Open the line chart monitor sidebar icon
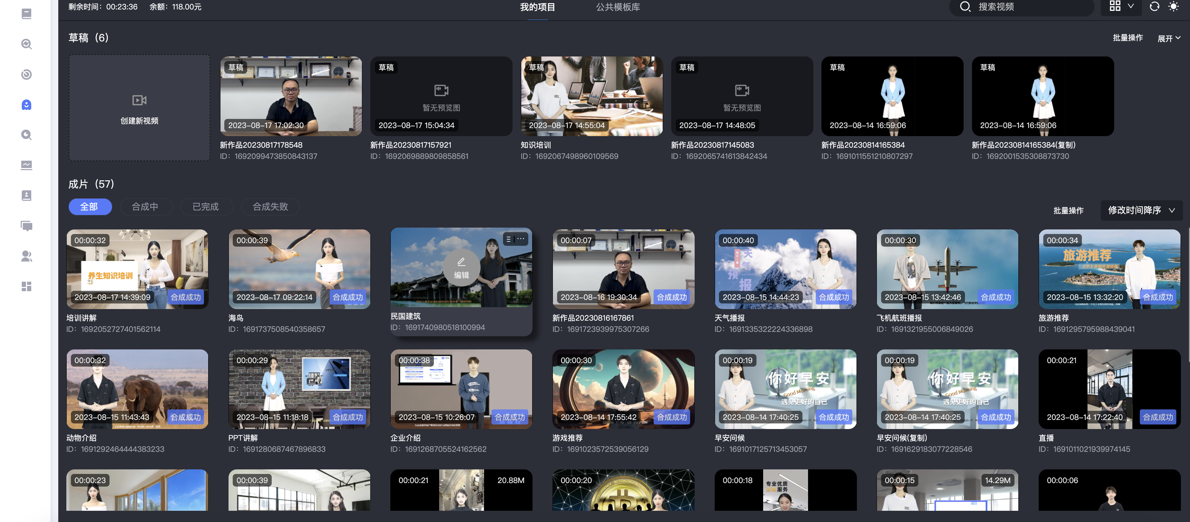The height and width of the screenshot is (522, 1190). (x=26, y=165)
